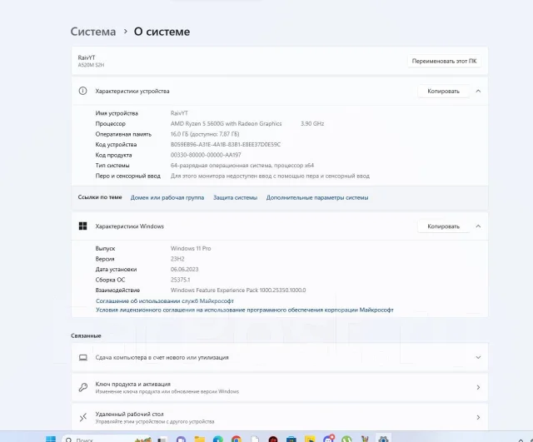Launch Google Chrome from the taskbar

(x=237, y=440)
